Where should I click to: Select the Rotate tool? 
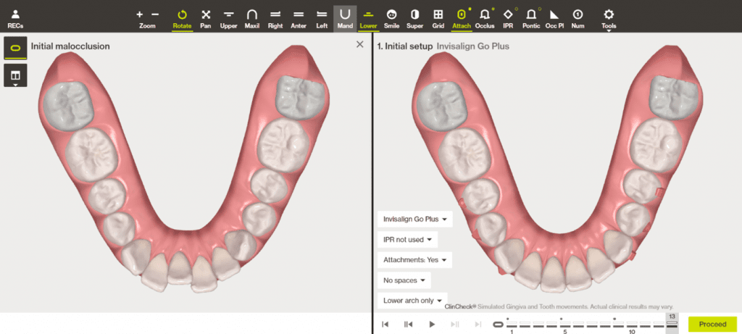click(182, 19)
